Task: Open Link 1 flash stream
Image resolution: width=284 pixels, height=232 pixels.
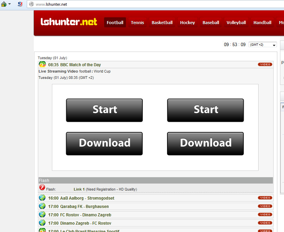Action: coord(79,189)
